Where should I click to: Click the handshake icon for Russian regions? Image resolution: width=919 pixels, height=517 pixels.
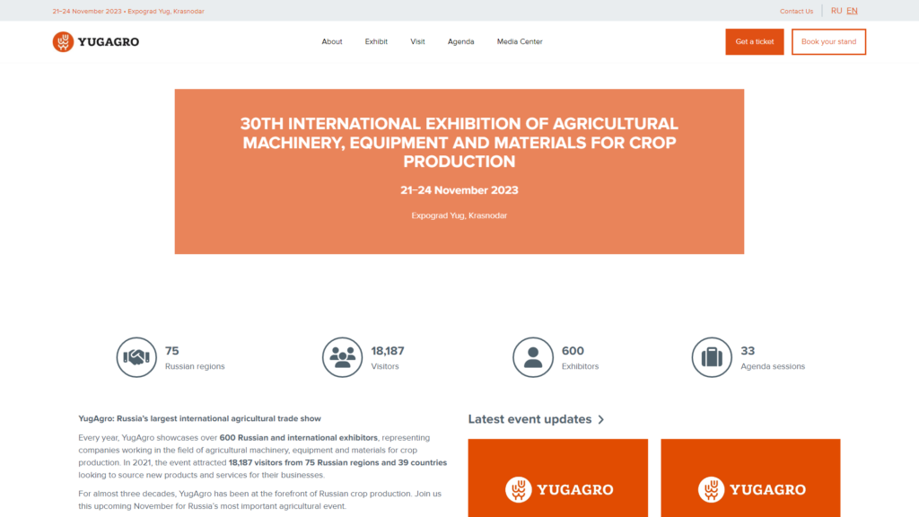tap(136, 357)
